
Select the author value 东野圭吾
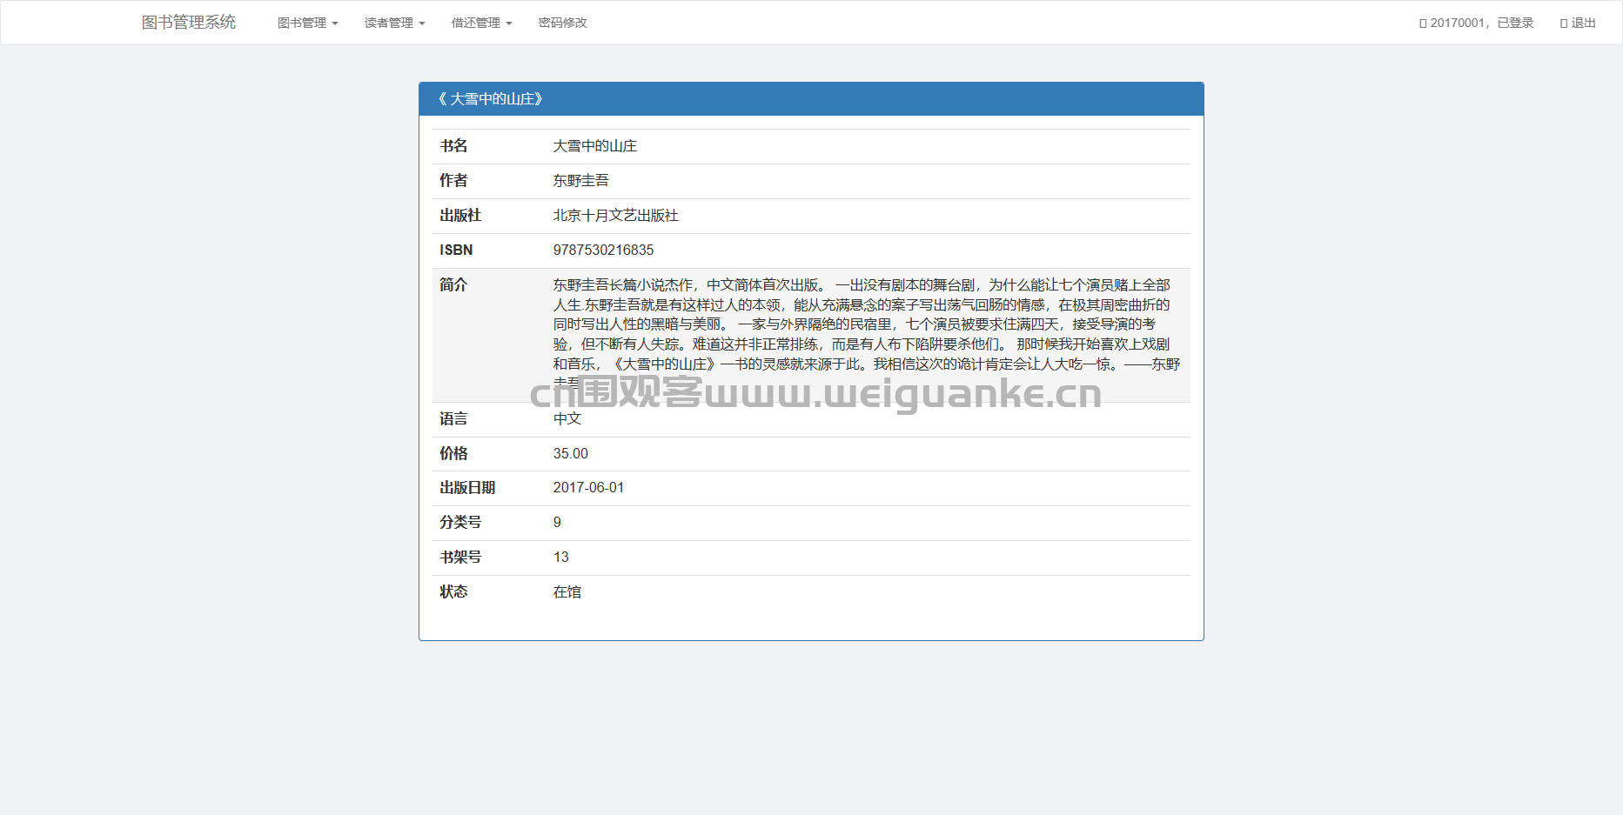coord(581,181)
